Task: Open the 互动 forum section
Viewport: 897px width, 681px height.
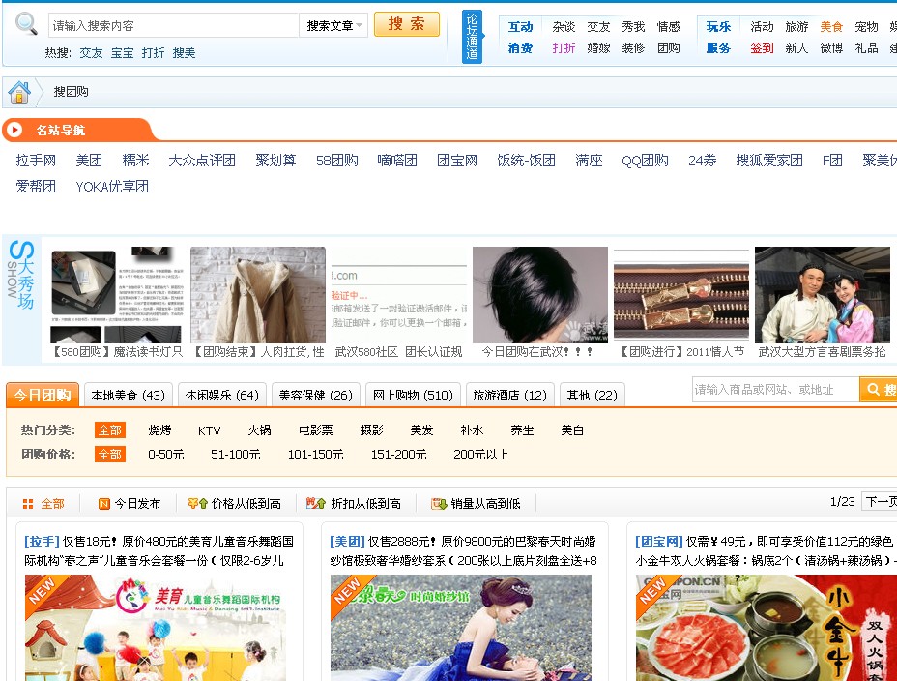Action: point(521,27)
